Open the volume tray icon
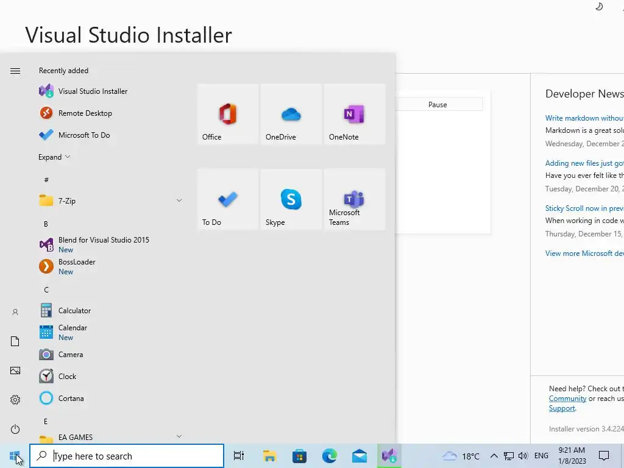Screen dimensions: 624x468 click(x=523, y=456)
